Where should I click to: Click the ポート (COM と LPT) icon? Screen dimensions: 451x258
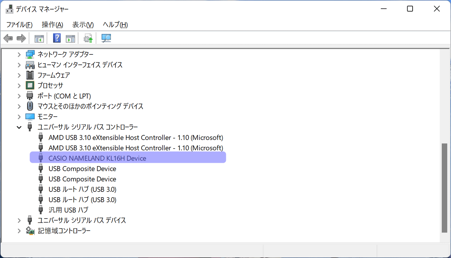30,96
